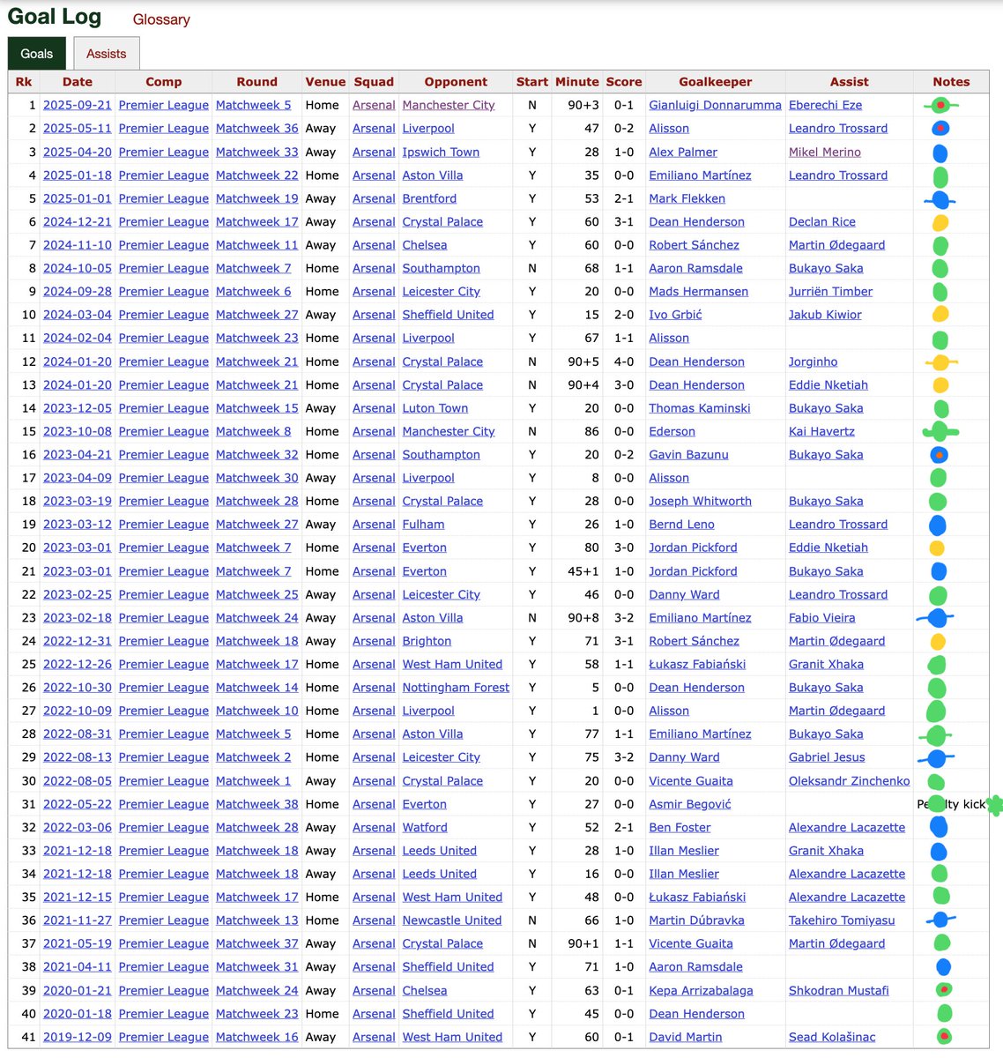Open goalkeeper Mark Flekken's link

pos(687,198)
